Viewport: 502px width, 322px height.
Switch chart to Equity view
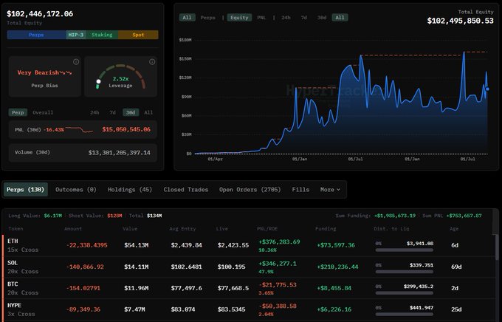239,18
